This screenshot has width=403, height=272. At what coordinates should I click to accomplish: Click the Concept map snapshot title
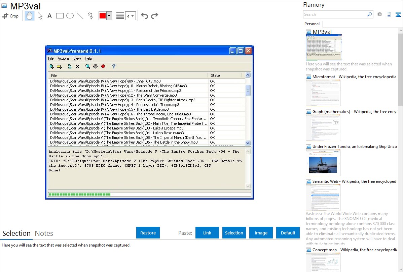355,250
